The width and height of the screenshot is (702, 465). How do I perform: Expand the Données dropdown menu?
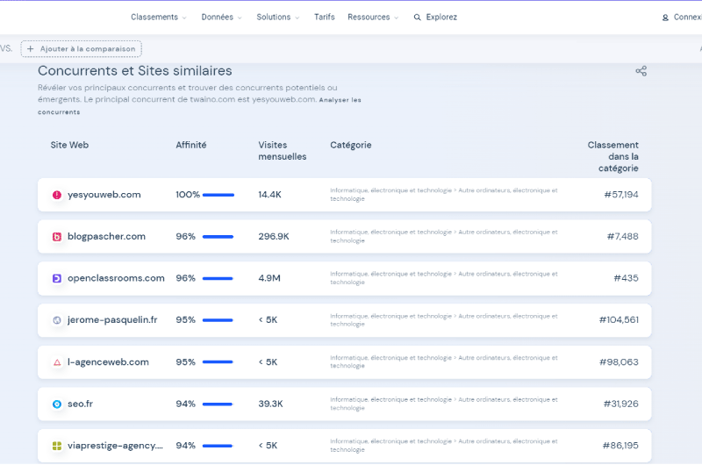click(222, 17)
